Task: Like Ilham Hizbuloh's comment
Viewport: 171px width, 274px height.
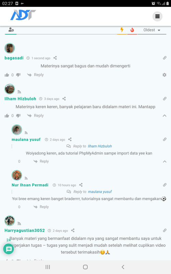Action: 7,116
